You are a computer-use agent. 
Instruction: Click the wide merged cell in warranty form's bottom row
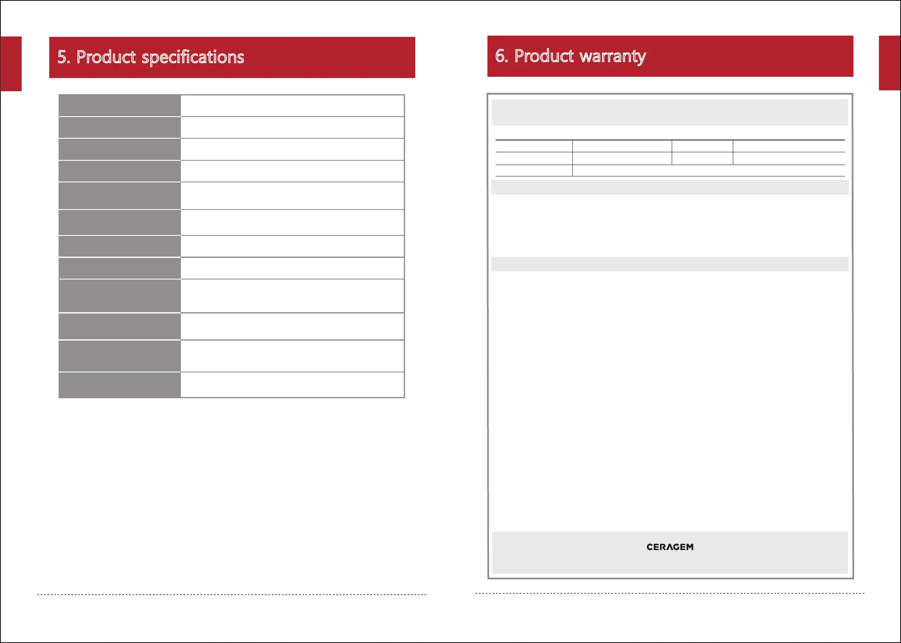708,171
